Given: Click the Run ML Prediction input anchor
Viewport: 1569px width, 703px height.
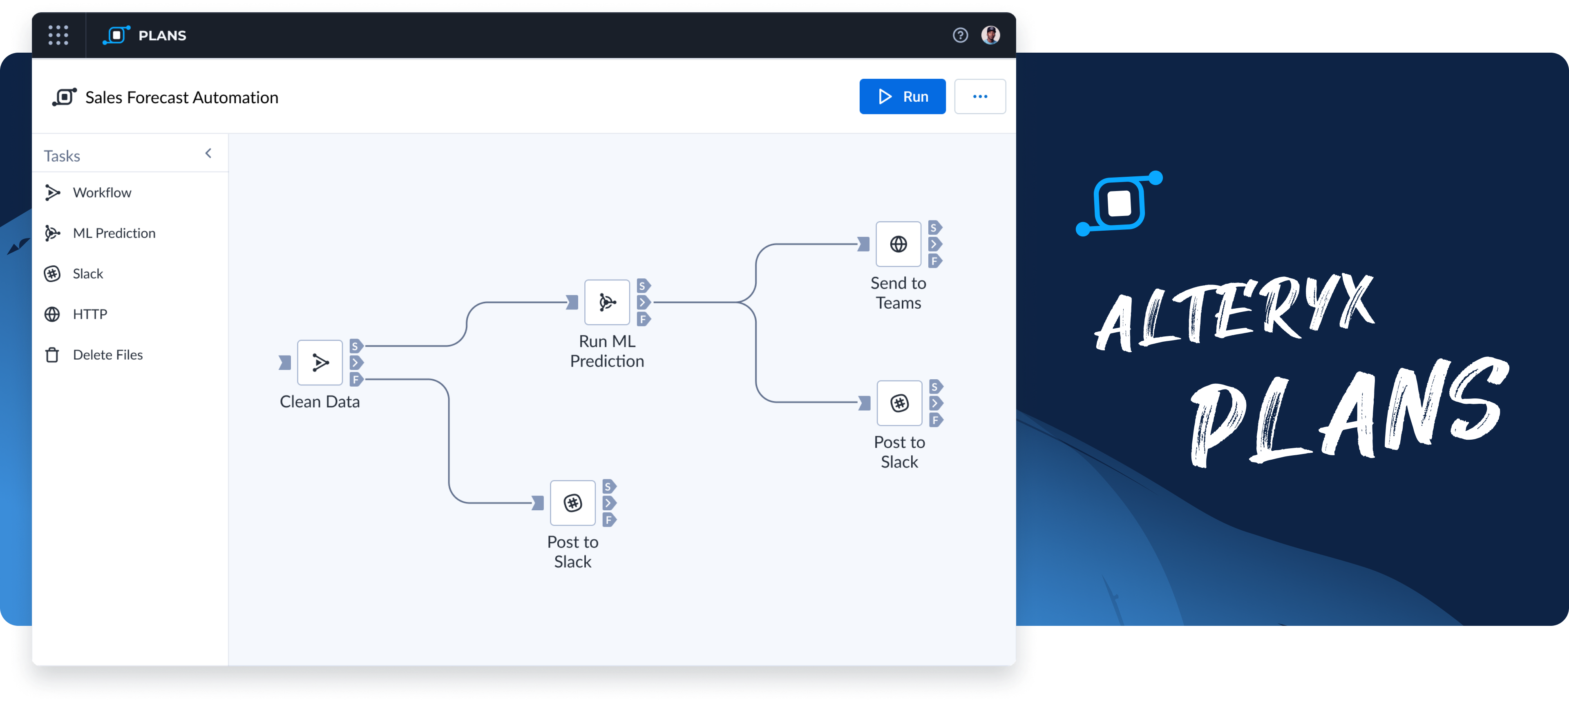Looking at the screenshot, I should point(572,303).
